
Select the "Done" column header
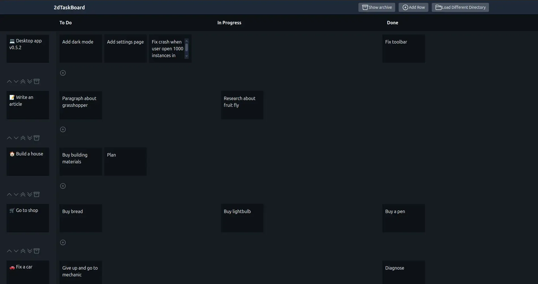(392, 23)
